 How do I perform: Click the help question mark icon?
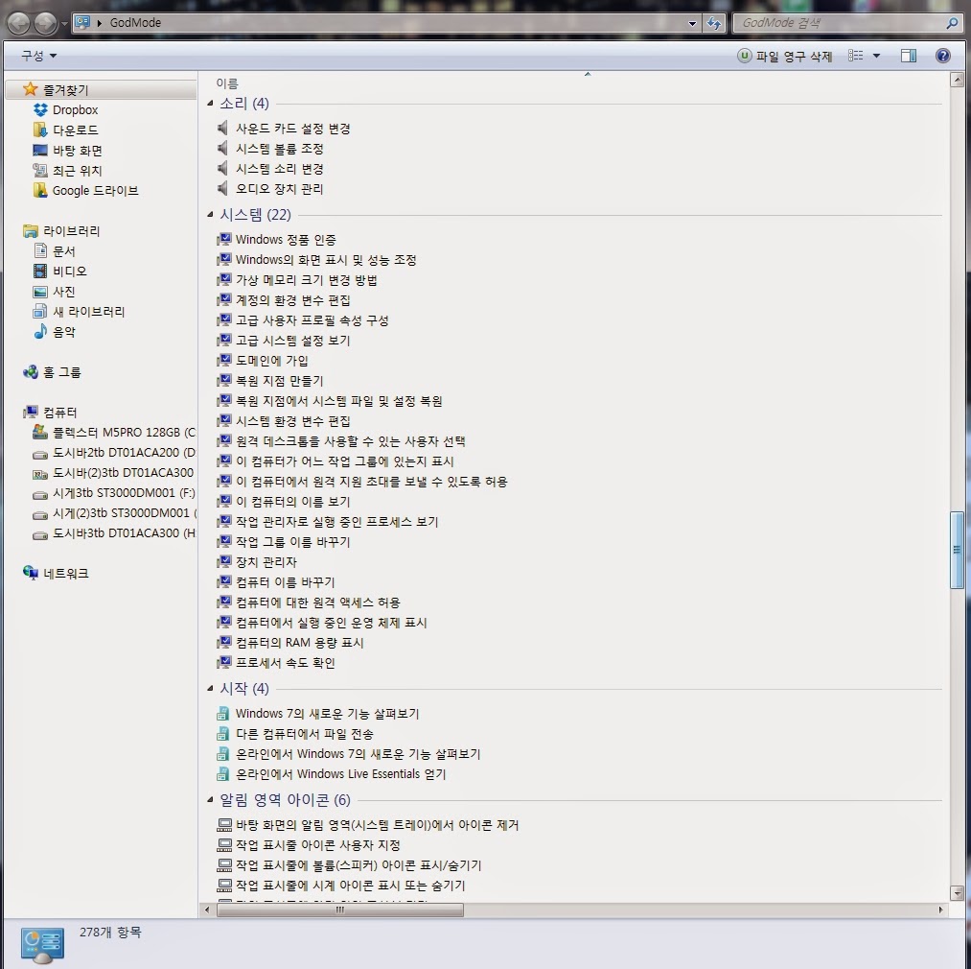coord(942,56)
